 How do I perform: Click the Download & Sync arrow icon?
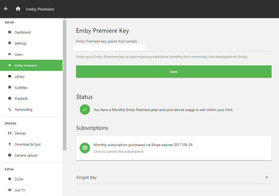pyautogui.click(x=10, y=144)
